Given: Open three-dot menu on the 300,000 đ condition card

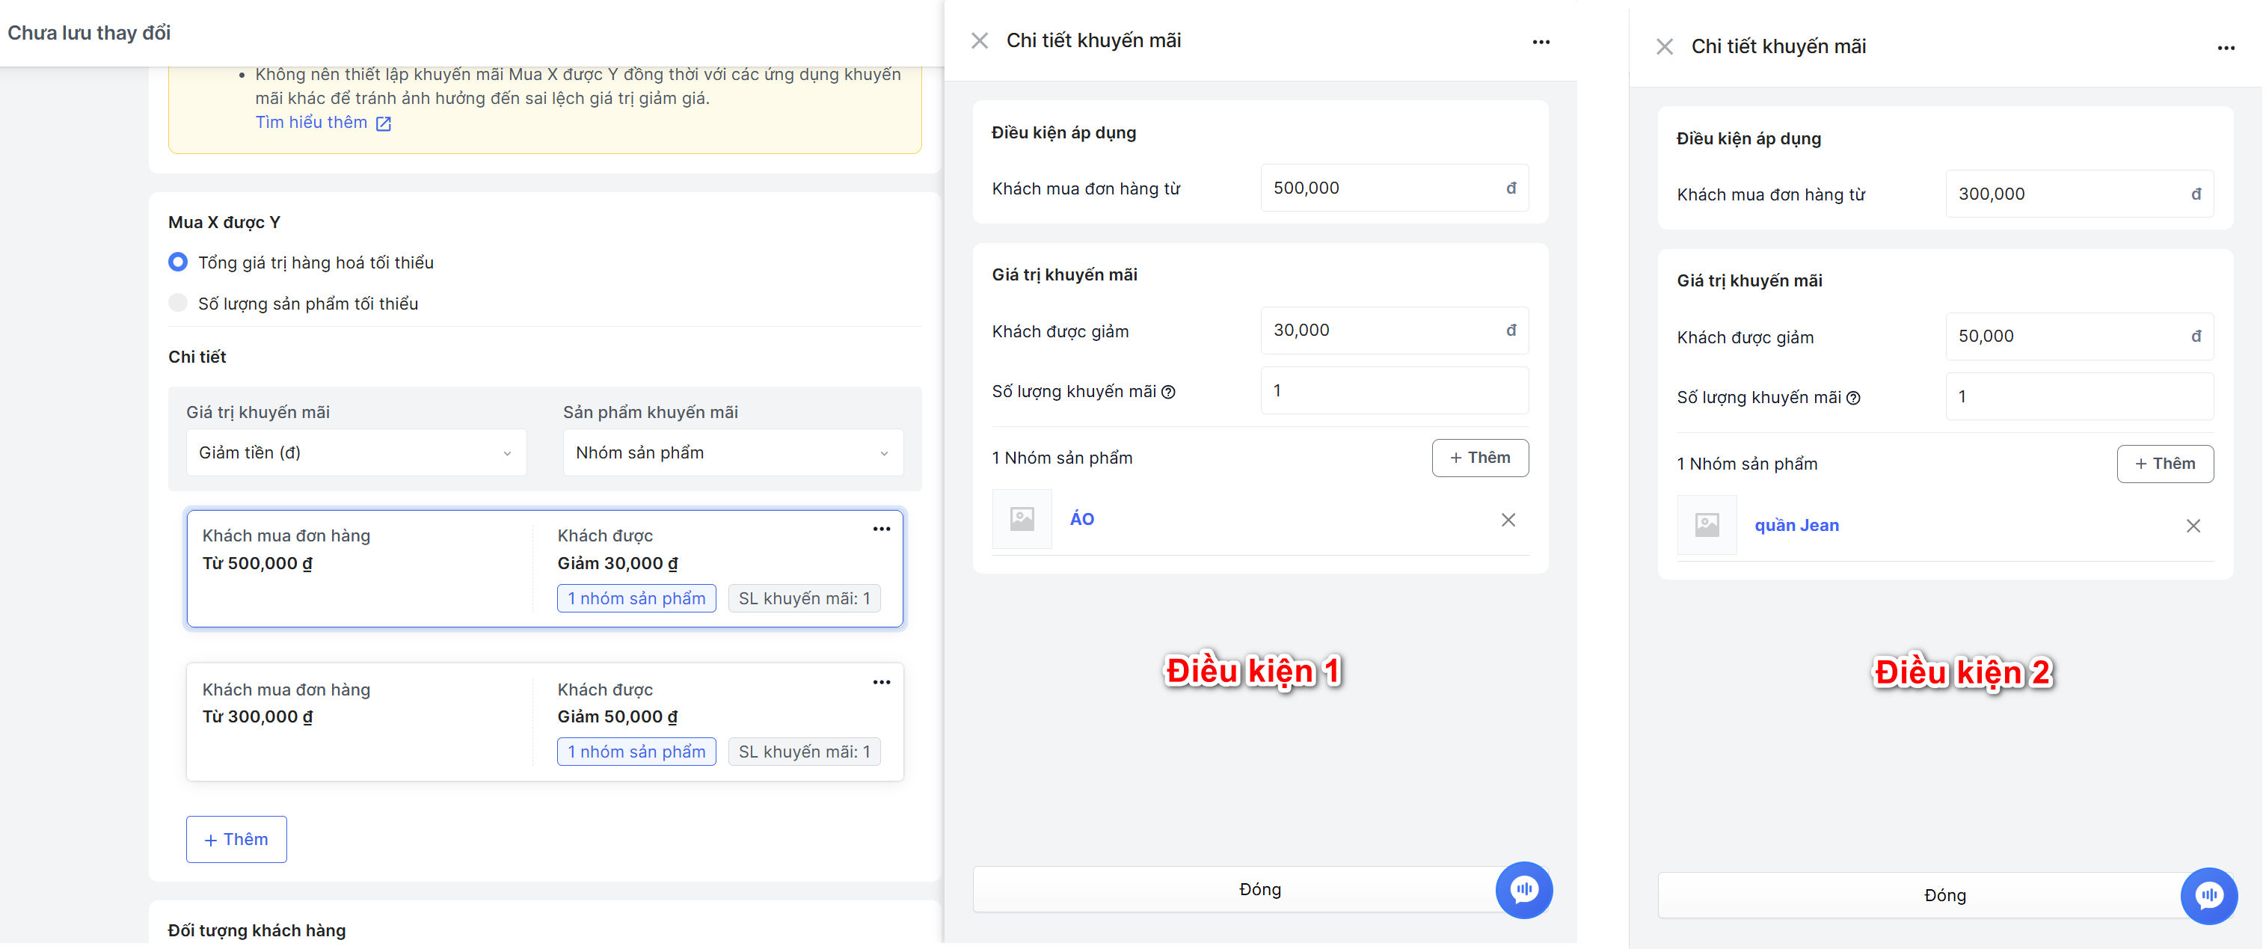Looking at the screenshot, I should click(882, 681).
